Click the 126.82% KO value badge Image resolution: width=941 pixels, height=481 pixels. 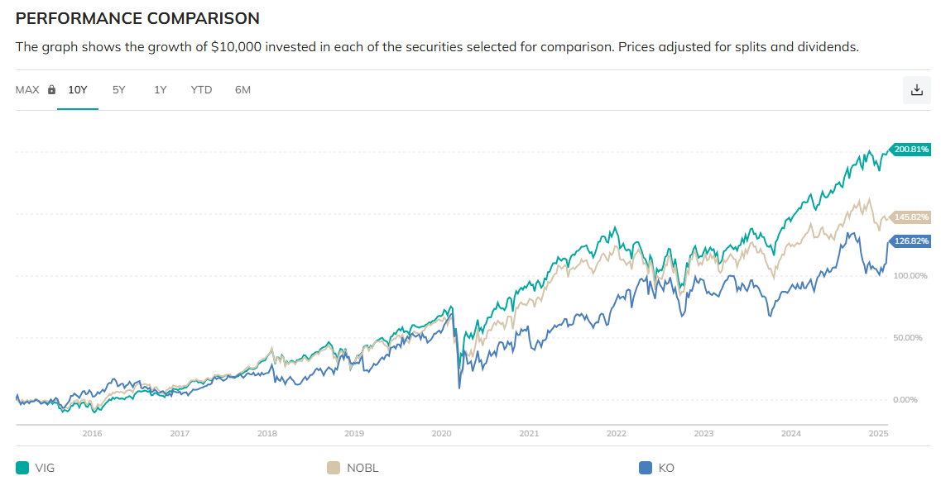[911, 241]
